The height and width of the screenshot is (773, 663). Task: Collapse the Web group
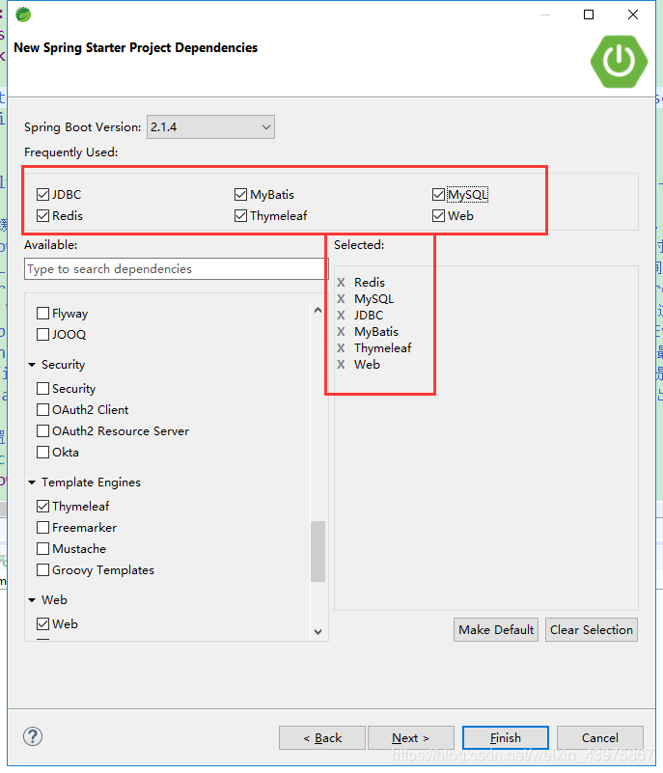click(x=32, y=600)
